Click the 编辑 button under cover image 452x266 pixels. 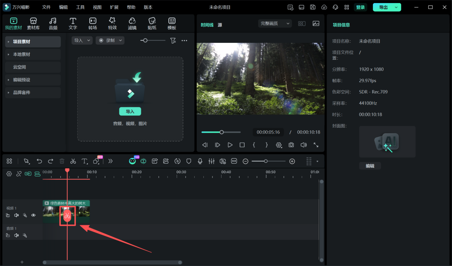(370, 166)
